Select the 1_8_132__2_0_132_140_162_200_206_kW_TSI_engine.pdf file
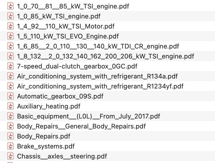 [105, 56]
